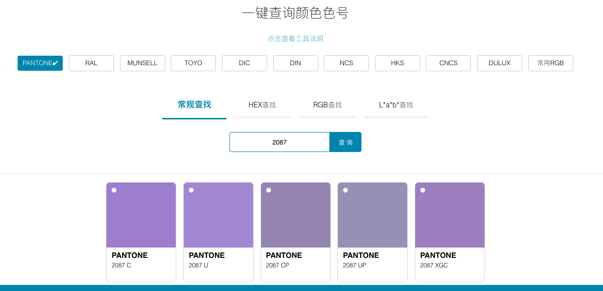Image resolution: width=603 pixels, height=291 pixels.
Task: Select the DIC color system
Action: pyautogui.click(x=244, y=63)
